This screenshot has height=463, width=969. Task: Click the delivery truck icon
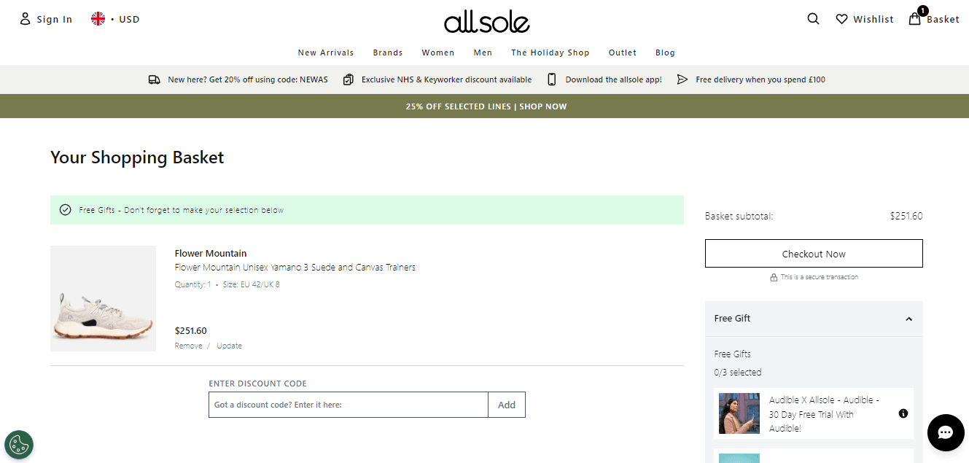[x=154, y=79]
